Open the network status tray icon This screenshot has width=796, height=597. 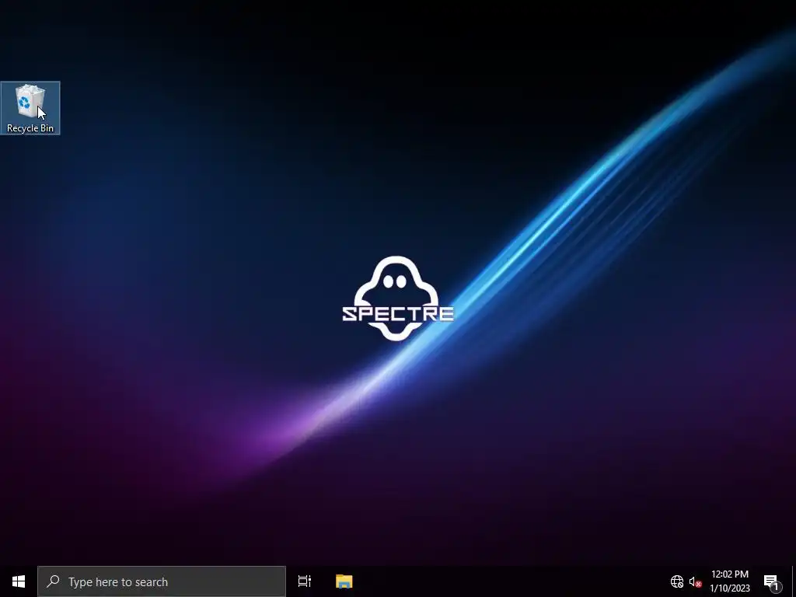[x=677, y=581]
